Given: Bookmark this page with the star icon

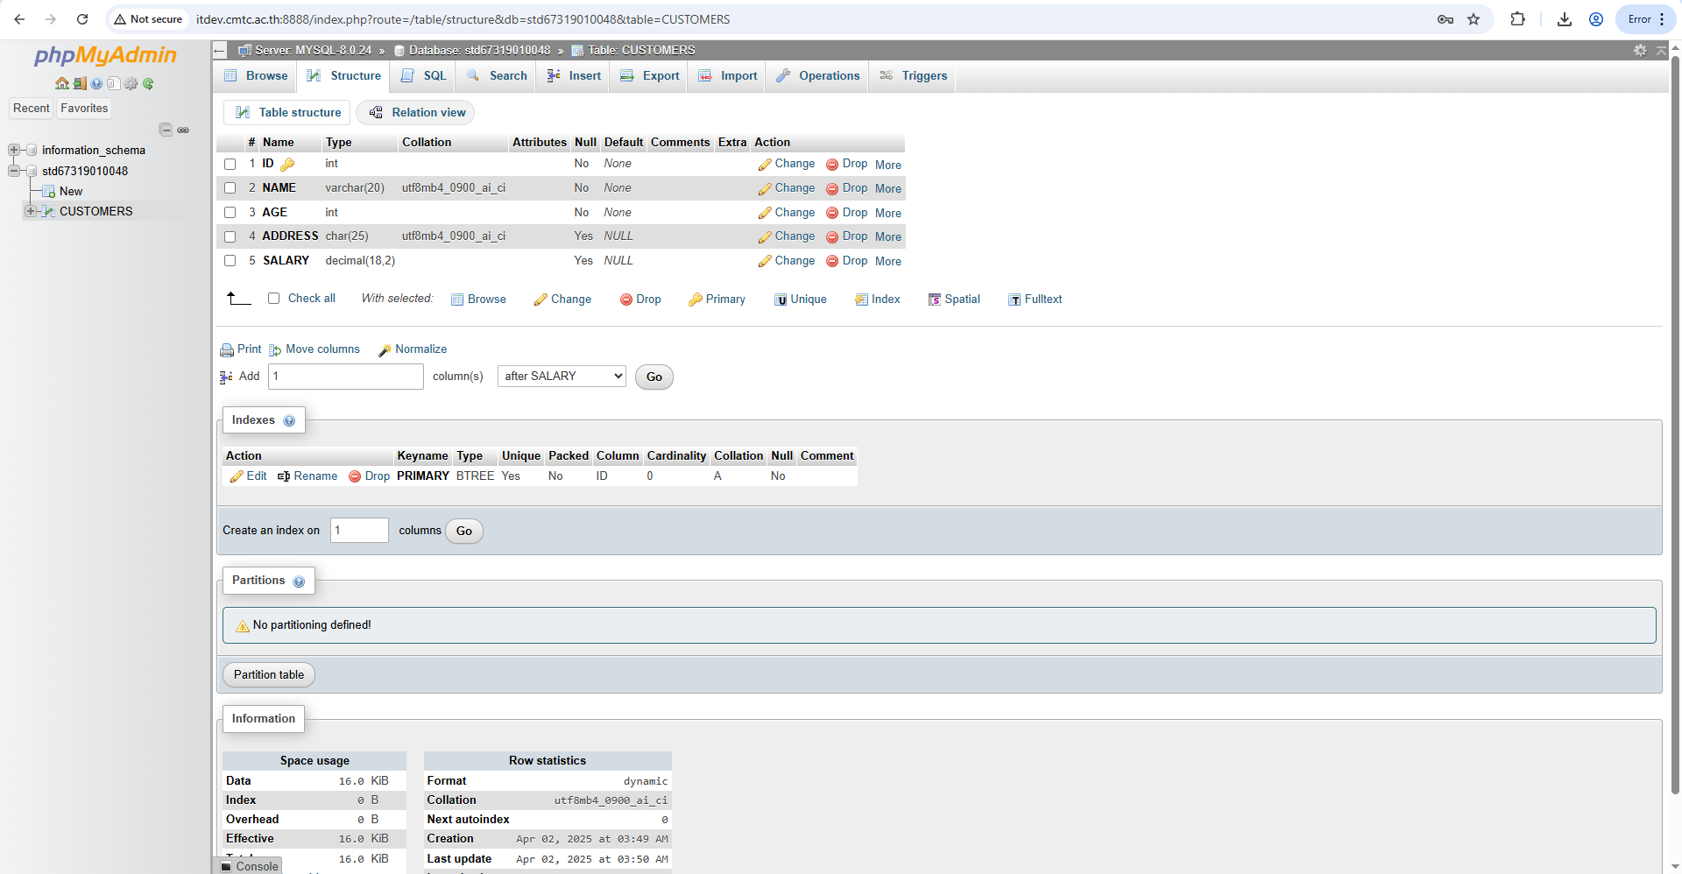Looking at the screenshot, I should pyautogui.click(x=1474, y=19).
